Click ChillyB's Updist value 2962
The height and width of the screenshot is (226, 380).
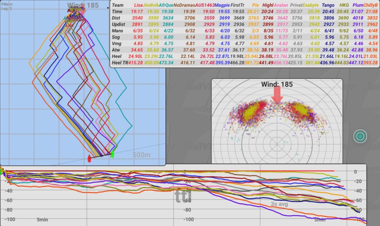click(372, 24)
